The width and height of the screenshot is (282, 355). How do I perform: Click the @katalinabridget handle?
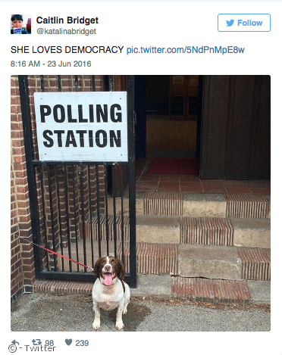pos(67,31)
